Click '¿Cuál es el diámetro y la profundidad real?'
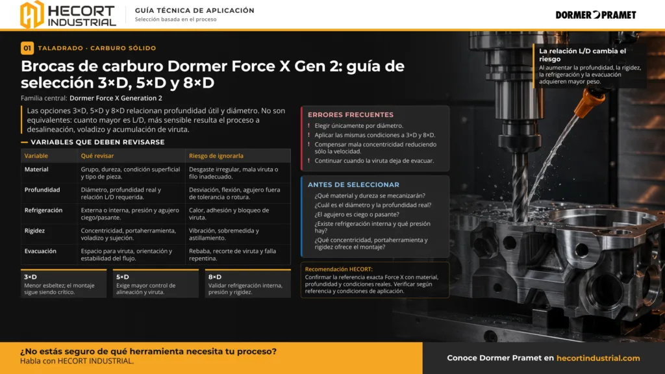Screen dimensions: 665x374 (373, 205)
